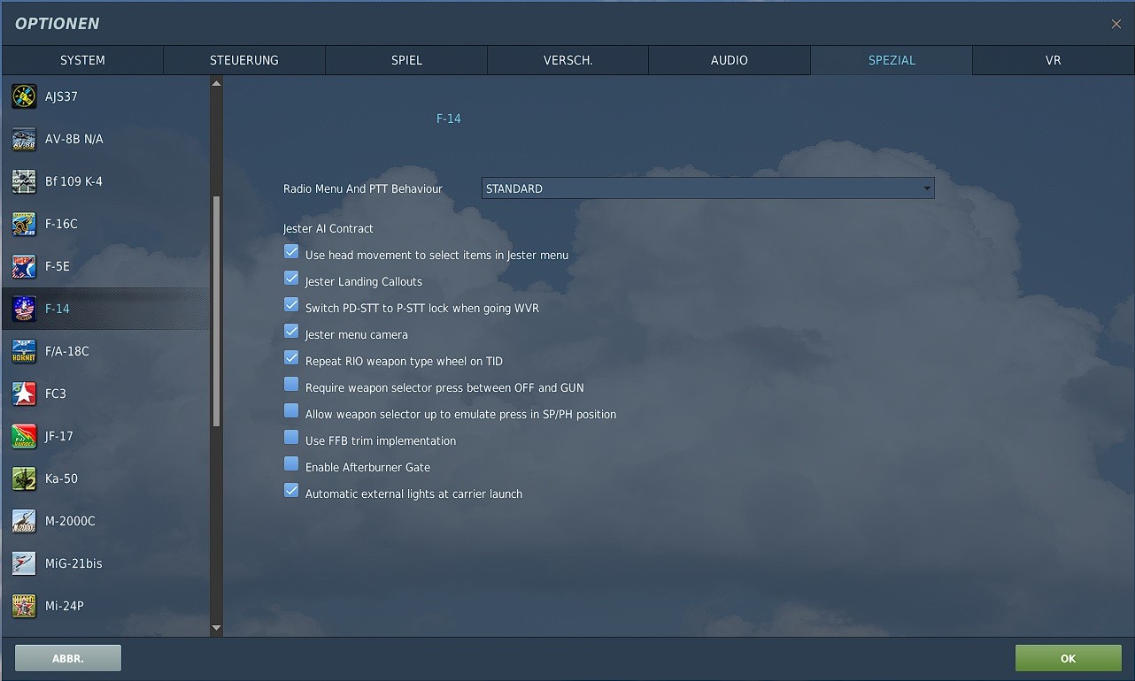
Task: Enable Allow weapon selector up emulate press option
Action: click(x=291, y=411)
